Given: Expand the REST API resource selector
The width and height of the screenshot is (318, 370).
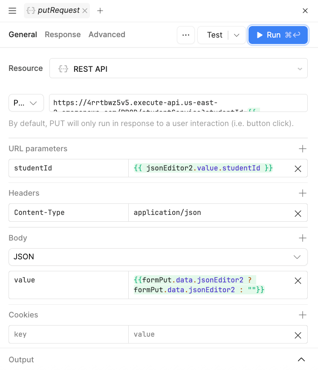Looking at the screenshot, I should [x=300, y=68].
